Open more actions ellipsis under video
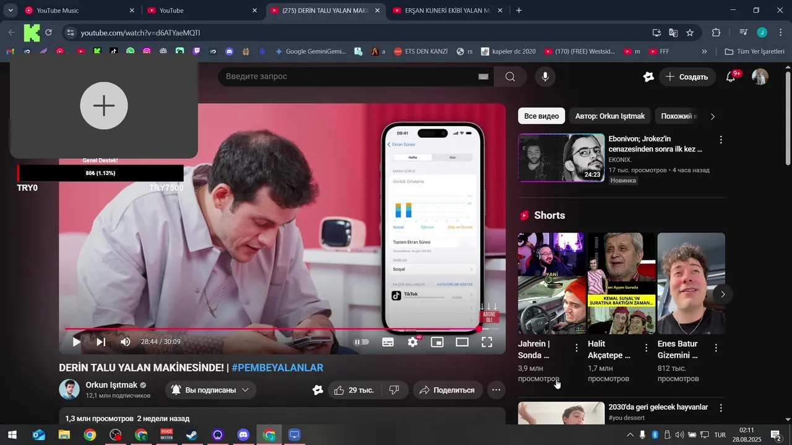This screenshot has height=445, width=792. 496,390
